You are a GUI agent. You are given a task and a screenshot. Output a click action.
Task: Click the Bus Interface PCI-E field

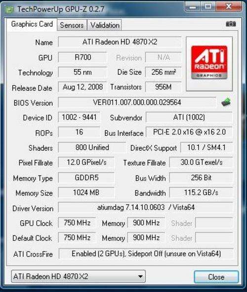tap(189, 132)
